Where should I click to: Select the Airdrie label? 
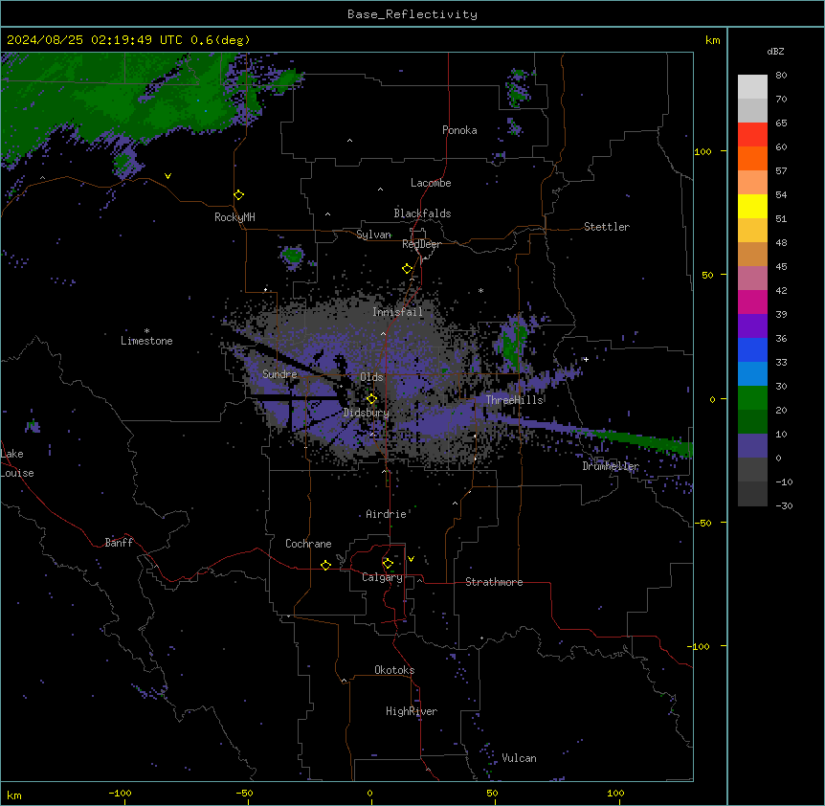387,514
